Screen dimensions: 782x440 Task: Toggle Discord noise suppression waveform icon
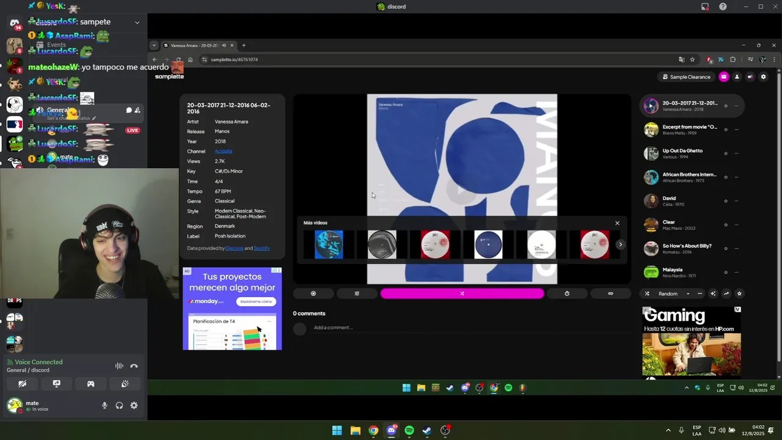[119, 366]
